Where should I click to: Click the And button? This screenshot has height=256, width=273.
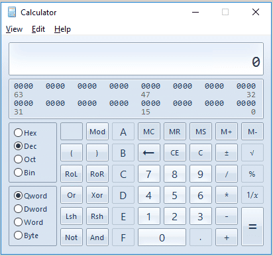tap(97, 237)
